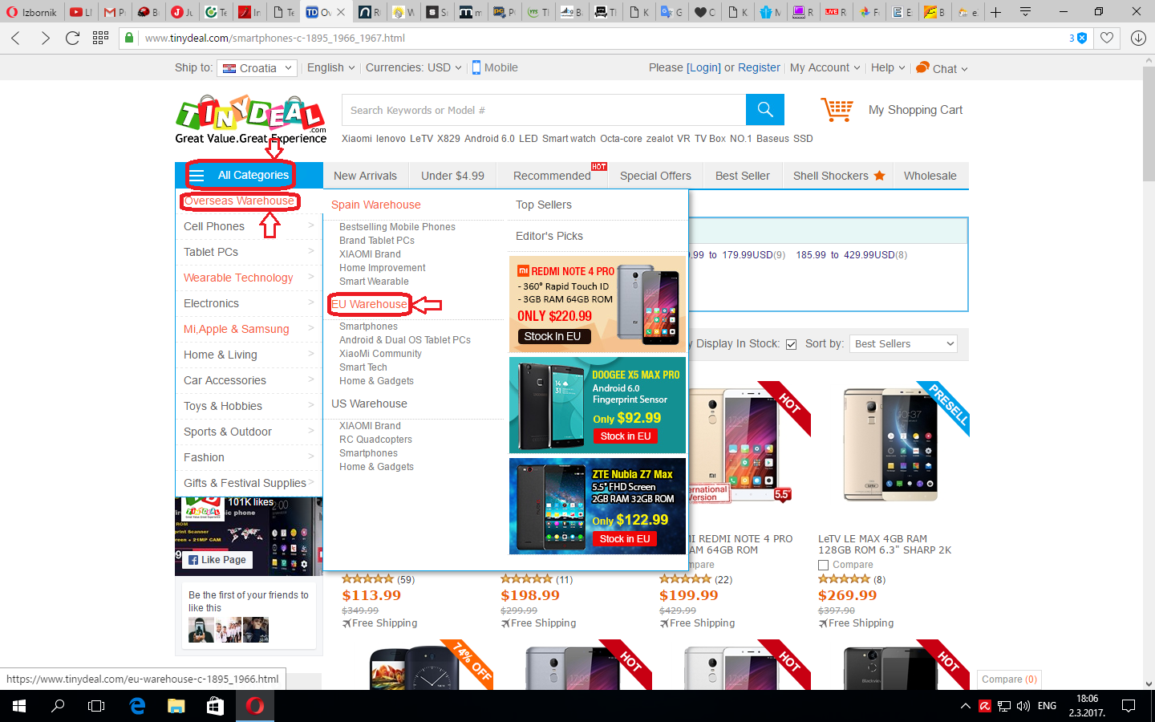This screenshot has height=722, width=1155.
Task: Toggle the Display In Stock checkbox
Action: tap(791, 344)
